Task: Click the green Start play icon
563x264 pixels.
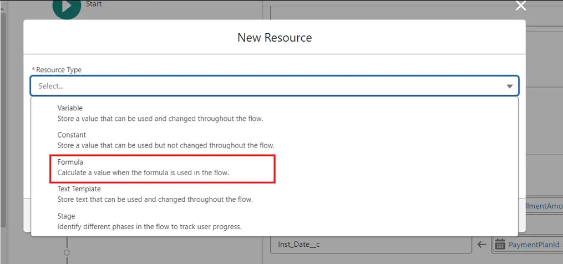Action: tap(67, 7)
